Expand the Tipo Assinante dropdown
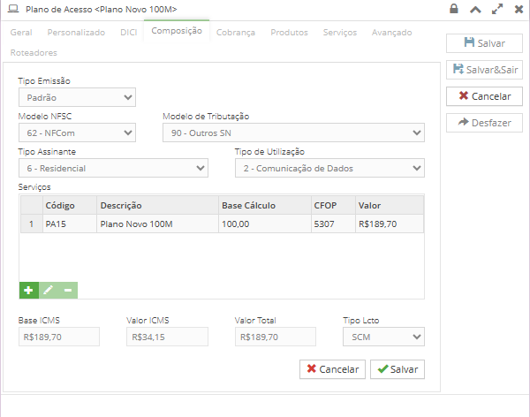 (x=113, y=168)
